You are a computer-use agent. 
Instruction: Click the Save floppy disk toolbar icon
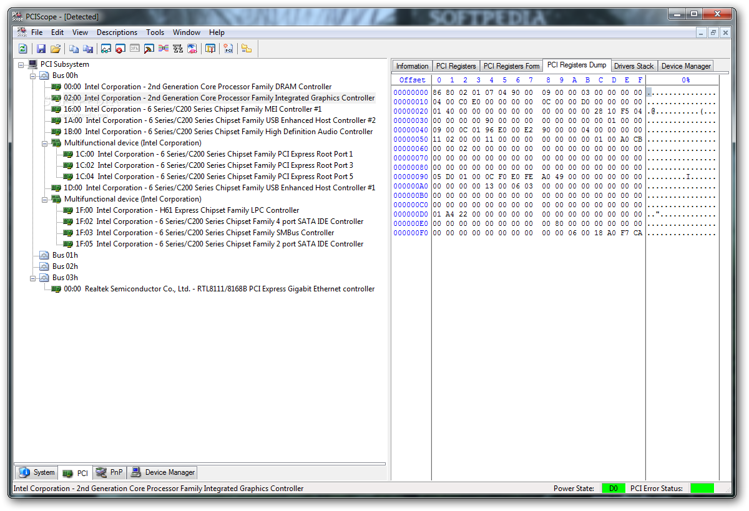41,49
